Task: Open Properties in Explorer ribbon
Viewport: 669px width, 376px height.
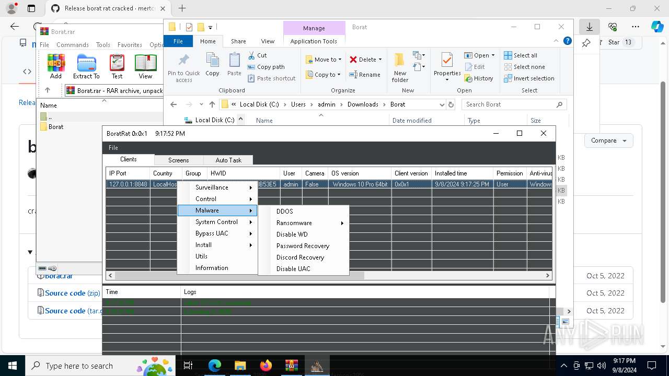Action: tap(447, 67)
